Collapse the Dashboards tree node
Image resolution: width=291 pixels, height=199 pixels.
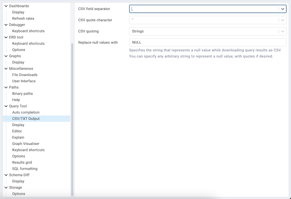[x=6, y=6]
